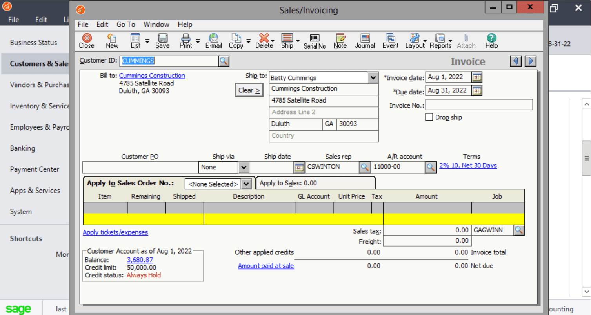The image size is (591, 315).
Task: Click the Invoice No. input field
Action: (x=479, y=105)
